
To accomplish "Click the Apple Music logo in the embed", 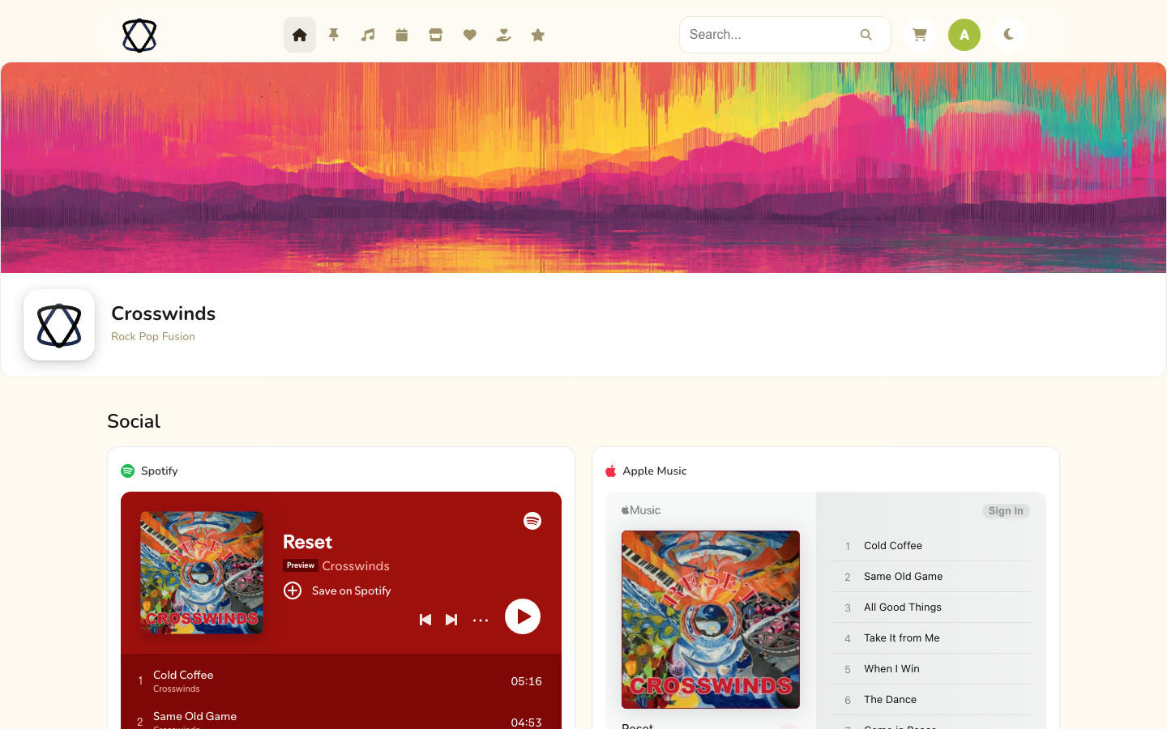I will [641, 510].
